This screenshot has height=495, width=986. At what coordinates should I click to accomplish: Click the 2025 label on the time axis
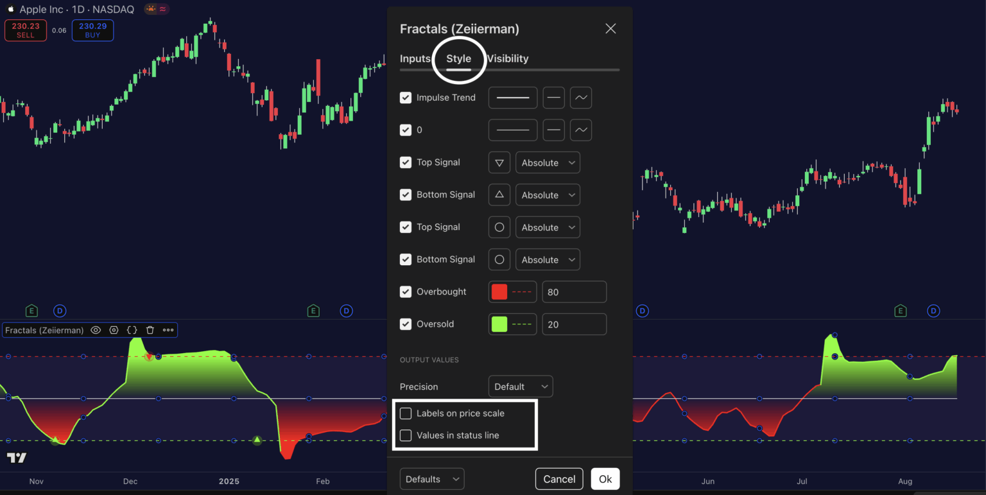pyautogui.click(x=229, y=482)
